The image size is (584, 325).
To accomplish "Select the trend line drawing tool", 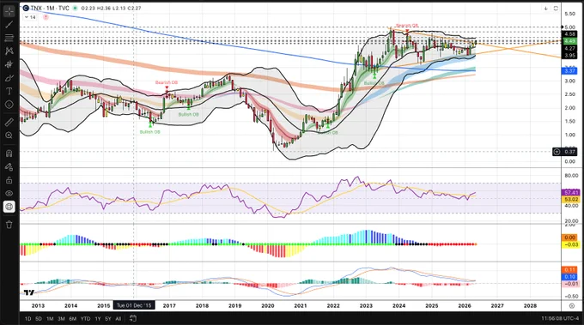I will click(x=9, y=25).
